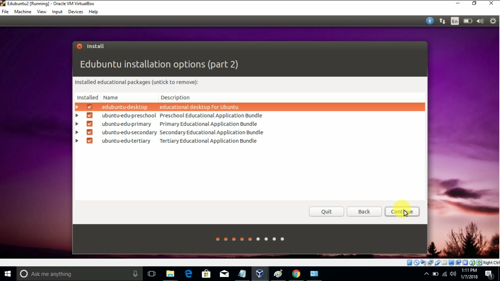Open the VirtualBox Devices menu

click(75, 12)
